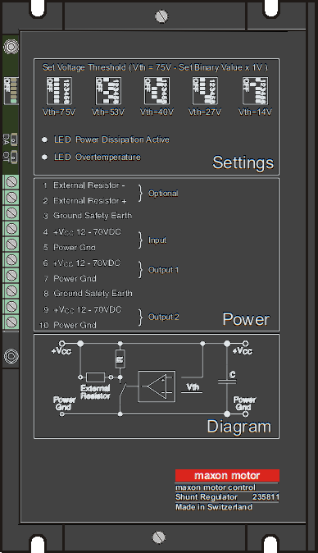Click the Vth=75V DIP switch diagram
The width and height of the screenshot is (318, 553).
[x=59, y=91]
